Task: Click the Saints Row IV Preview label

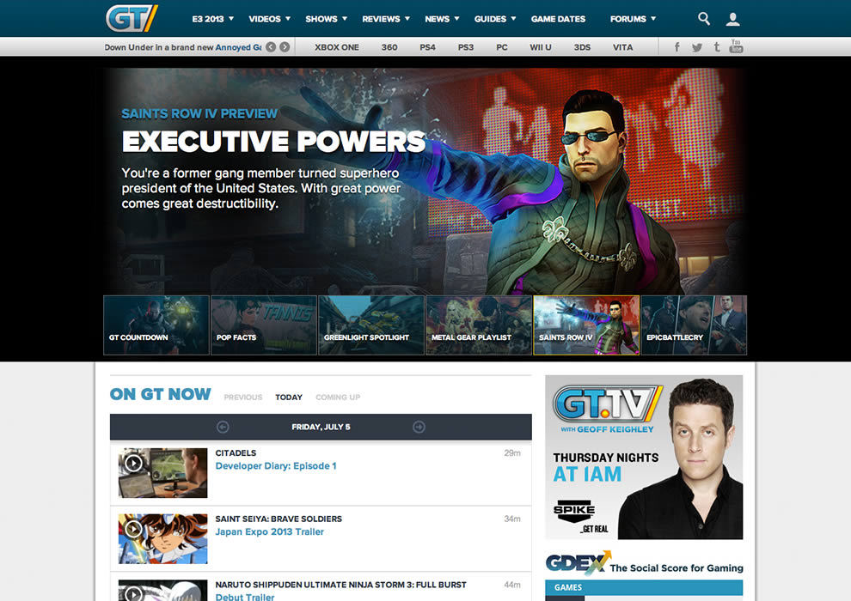Action: [199, 114]
